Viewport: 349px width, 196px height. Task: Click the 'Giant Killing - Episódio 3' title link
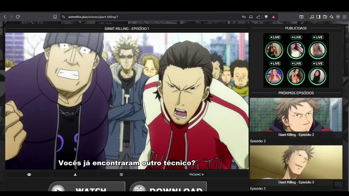[x=296, y=182]
